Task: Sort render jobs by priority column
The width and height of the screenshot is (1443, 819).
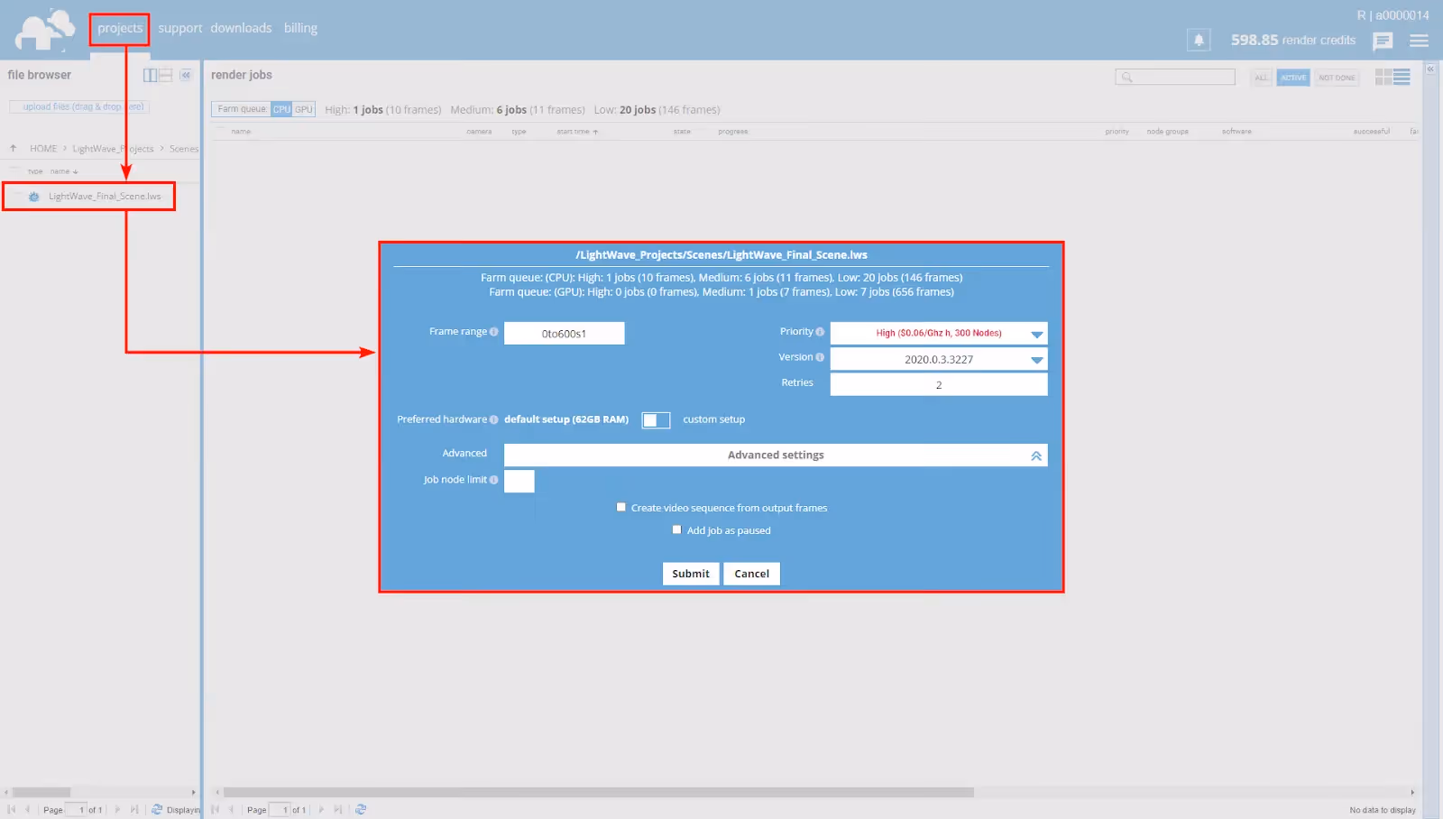Action: 1117,132
